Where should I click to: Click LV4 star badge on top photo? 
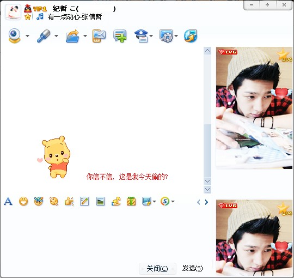284,55
